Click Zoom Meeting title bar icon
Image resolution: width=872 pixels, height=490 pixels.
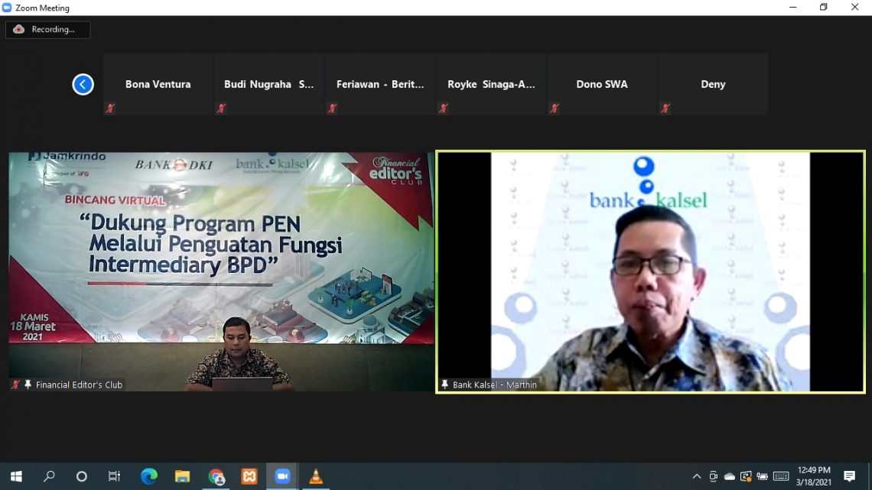coord(7,8)
